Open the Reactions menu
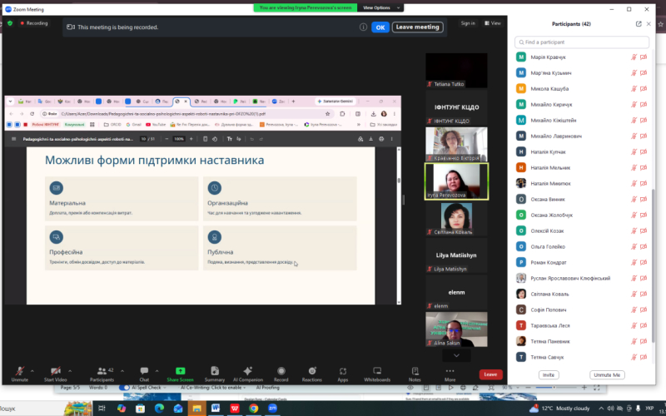 point(311,374)
